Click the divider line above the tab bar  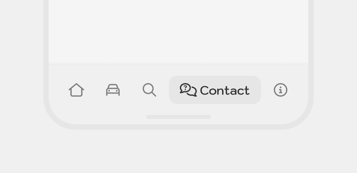(x=178, y=64)
